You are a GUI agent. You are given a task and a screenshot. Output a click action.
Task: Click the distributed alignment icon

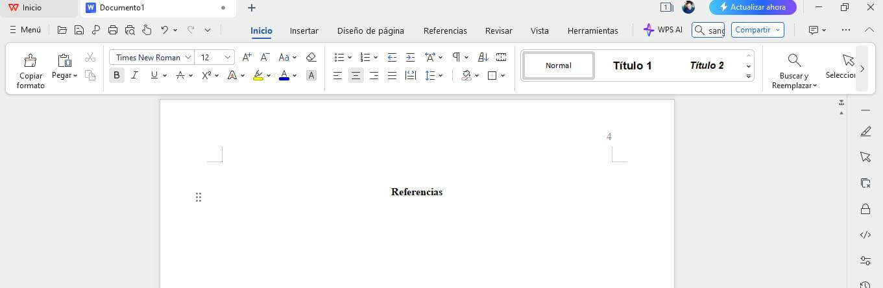(x=410, y=75)
